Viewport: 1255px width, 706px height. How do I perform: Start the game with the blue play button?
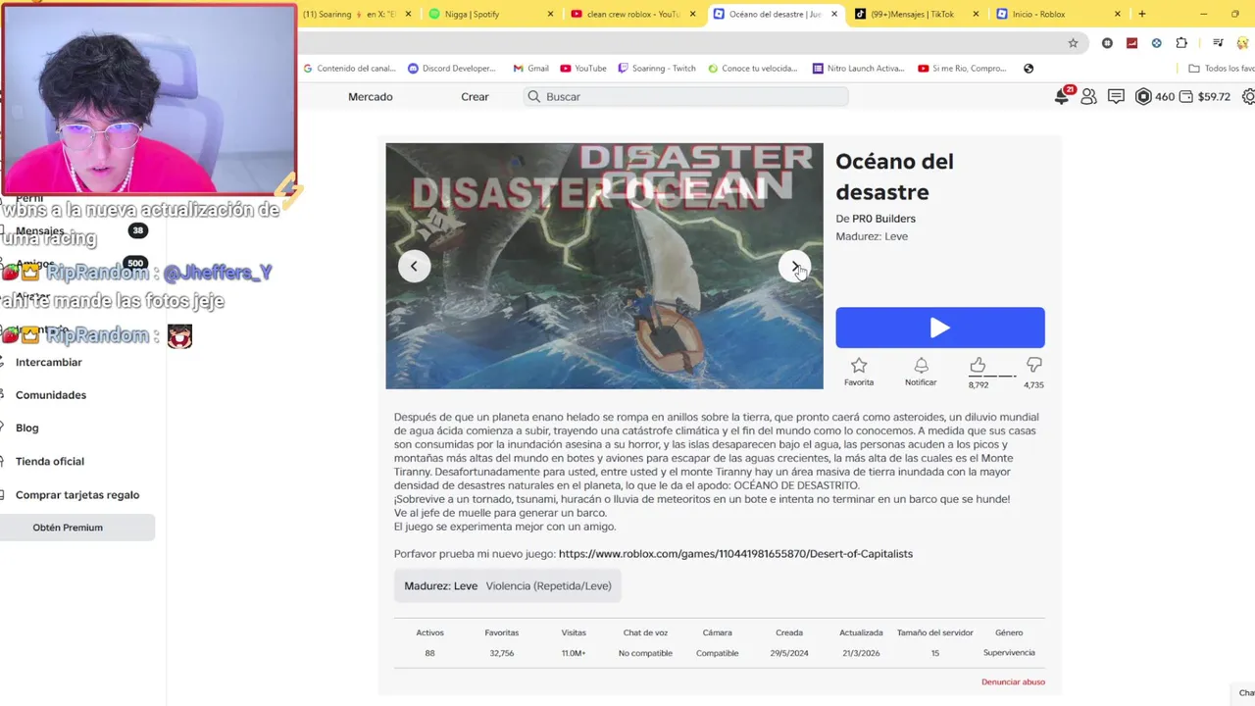939,328
